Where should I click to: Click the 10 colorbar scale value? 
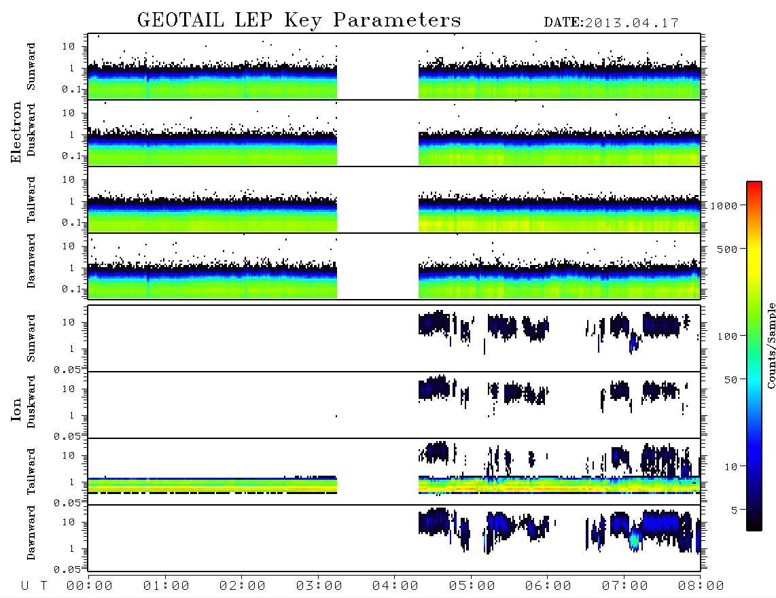coord(730,467)
